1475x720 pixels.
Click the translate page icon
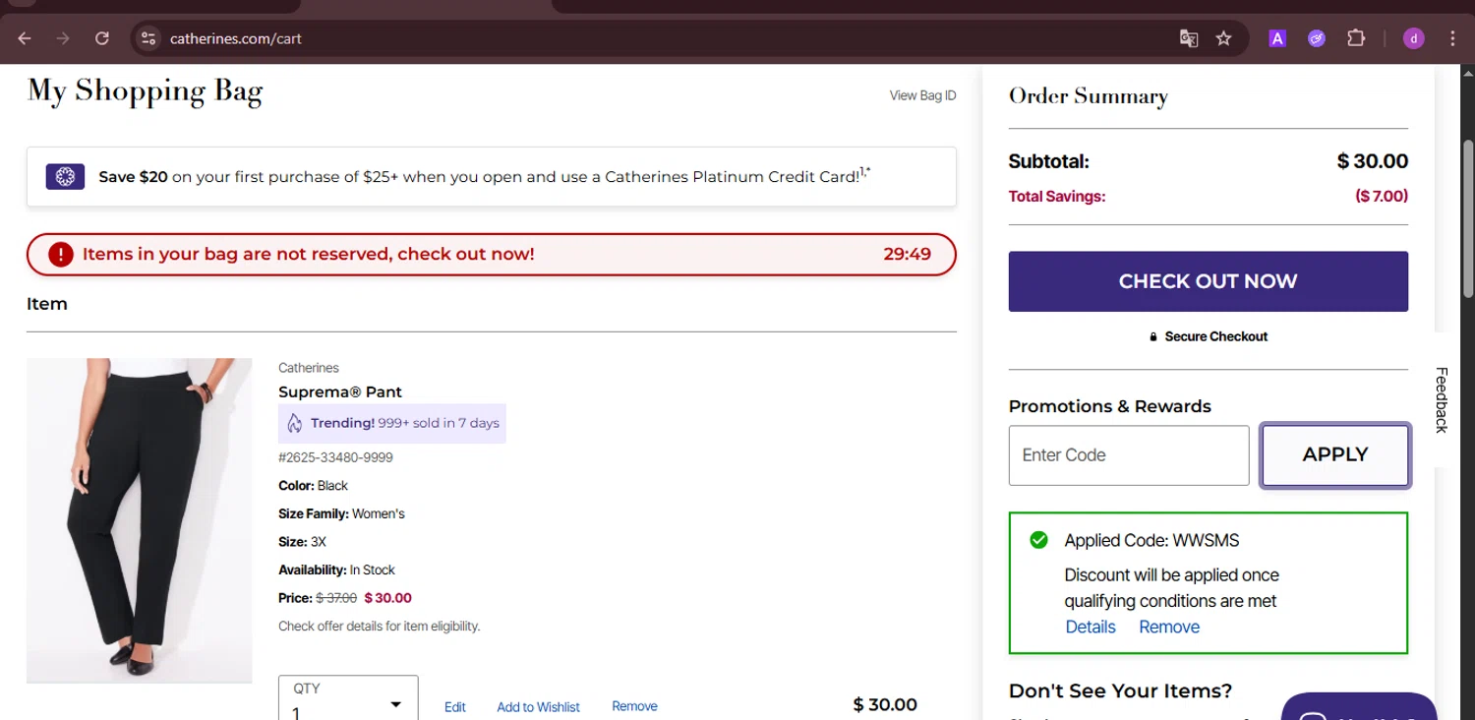pyautogui.click(x=1189, y=38)
